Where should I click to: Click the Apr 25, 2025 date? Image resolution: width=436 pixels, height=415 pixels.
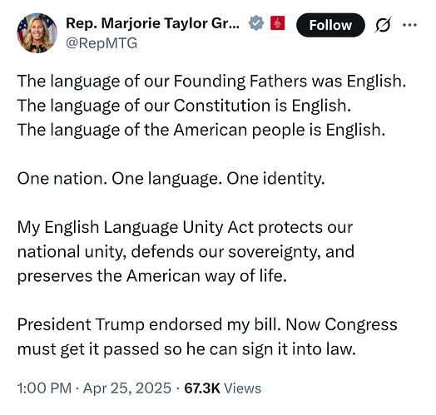[x=127, y=388]
